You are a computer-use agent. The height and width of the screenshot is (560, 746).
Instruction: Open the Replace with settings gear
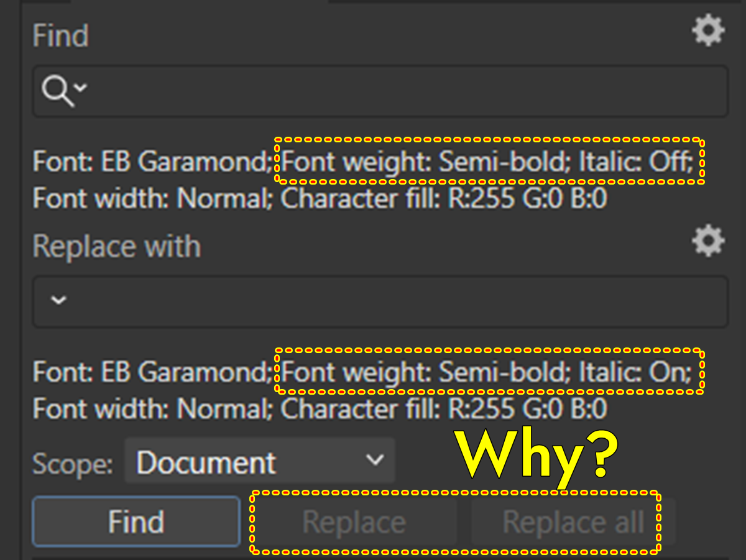point(708,241)
